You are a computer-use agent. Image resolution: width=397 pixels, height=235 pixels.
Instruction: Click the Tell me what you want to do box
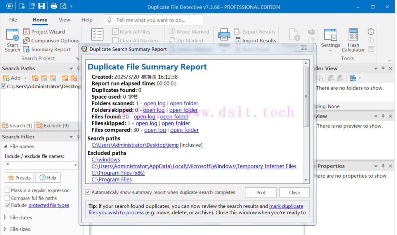(x=153, y=20)
